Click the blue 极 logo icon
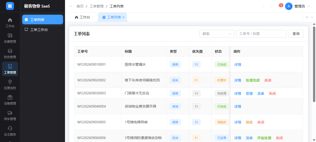The height and width of the screenshot is (142, 316). (x=10, y=6)
